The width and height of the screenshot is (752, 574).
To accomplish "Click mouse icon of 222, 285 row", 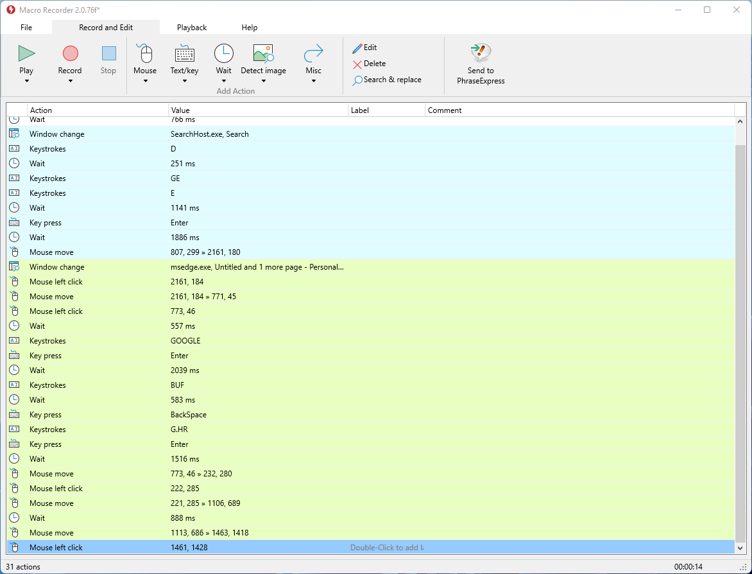I will click(x=14, y=489).
